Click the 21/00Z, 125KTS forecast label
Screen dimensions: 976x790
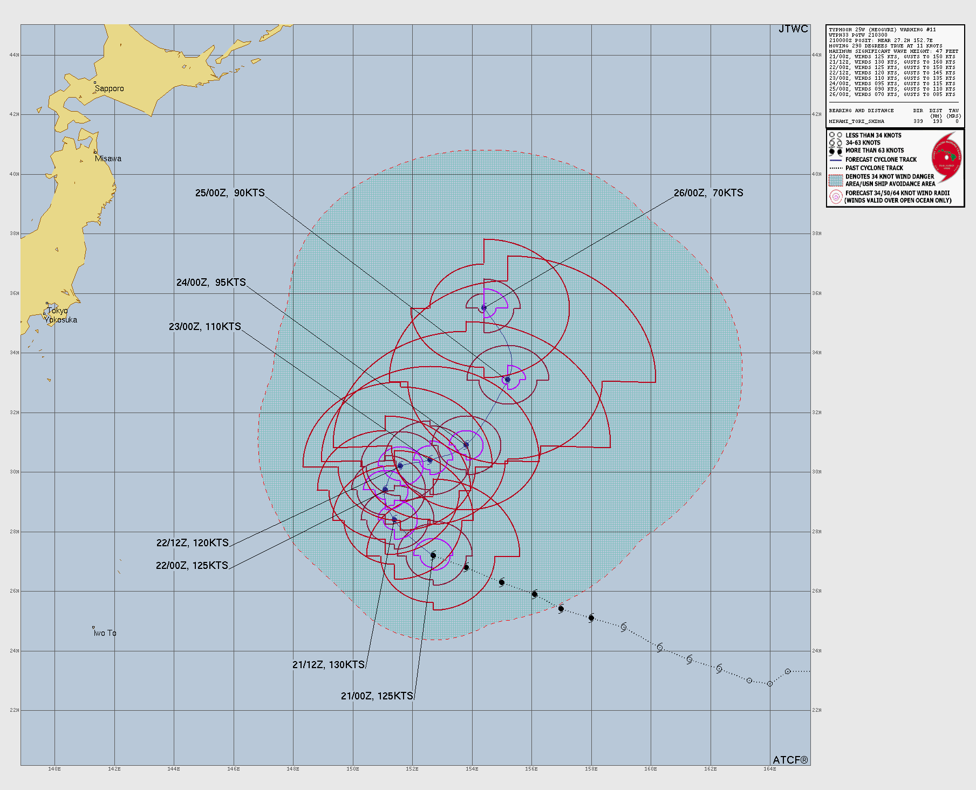click(x=377, y=696)
